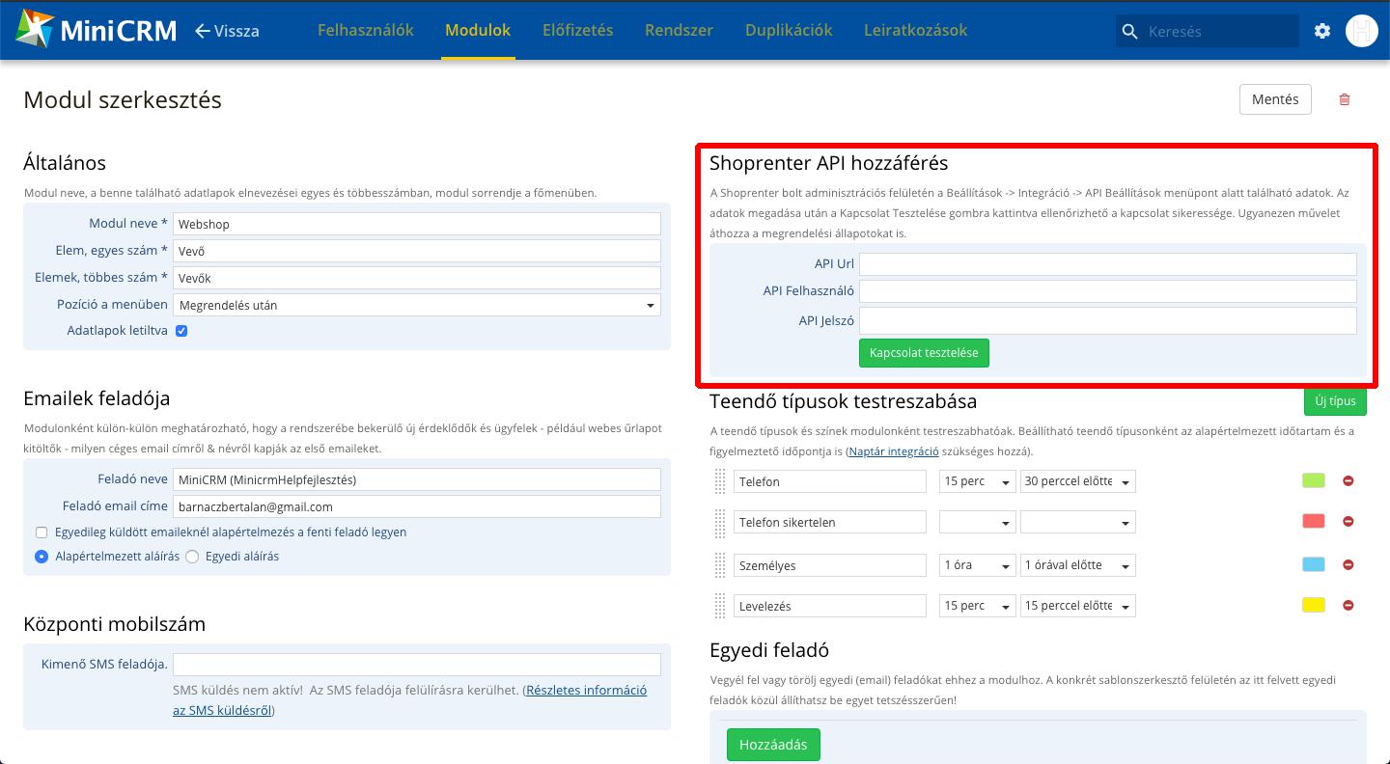Open Telefon sikertelen reminder dropdown
The height and width of the screenshot is (764, 1390).
[1078, 522]
